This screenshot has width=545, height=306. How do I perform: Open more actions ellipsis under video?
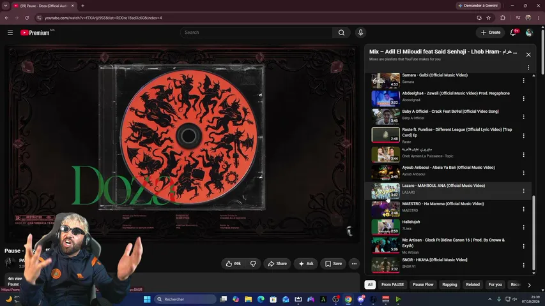[354, 264]
